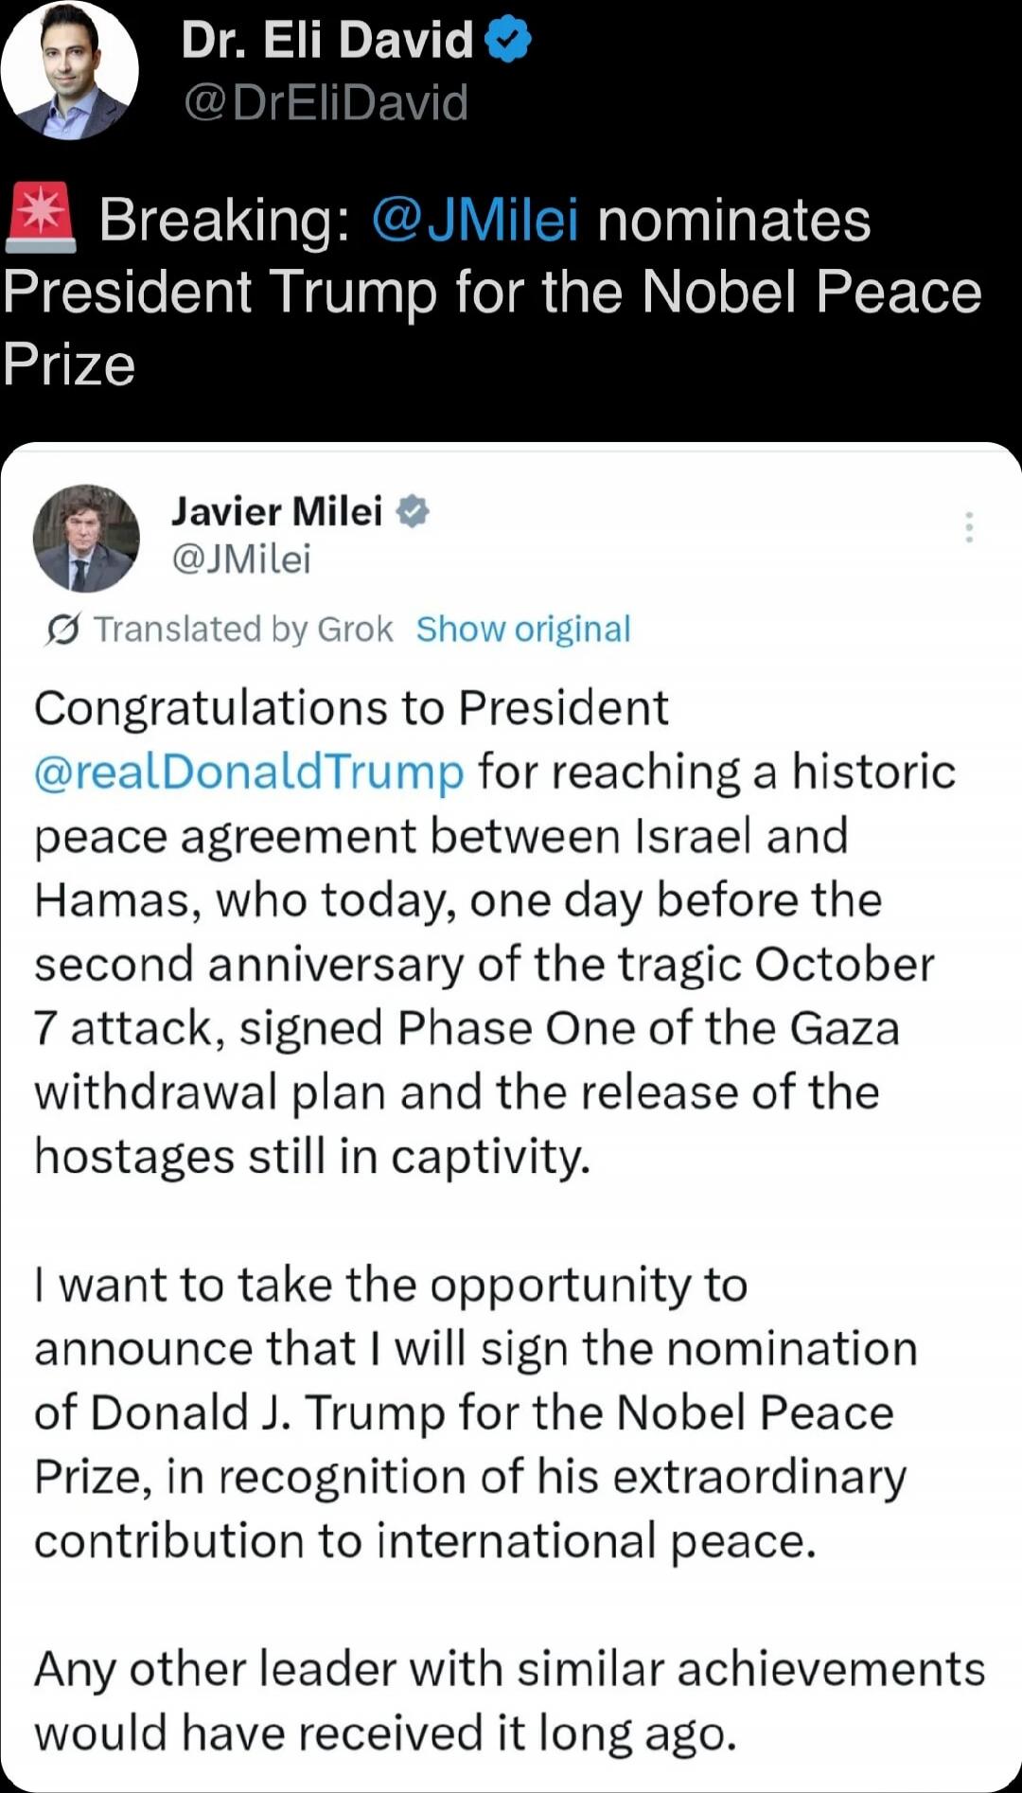Click Javier Milei's verified checkmark badge
1022x1793 pixels.
click(x=413, y=511)
